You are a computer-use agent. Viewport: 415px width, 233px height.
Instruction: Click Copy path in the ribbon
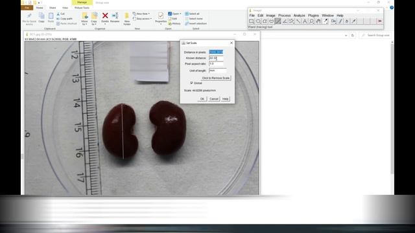[64, 19]
